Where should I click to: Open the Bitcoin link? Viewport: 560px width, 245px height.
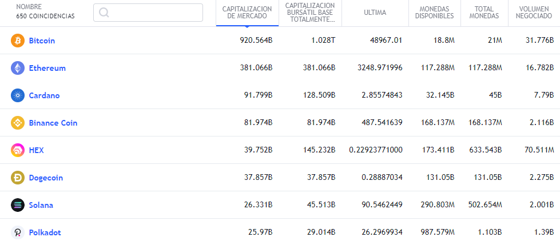tap(42, 41)
